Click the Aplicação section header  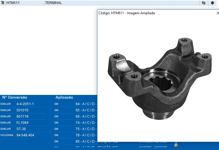(x=64, y=97)
